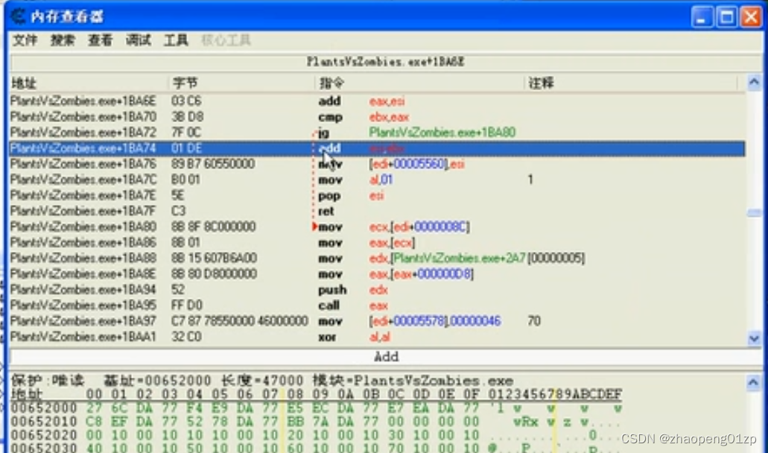Click bytes 89 B7 60550000

(x=213, y=164)
